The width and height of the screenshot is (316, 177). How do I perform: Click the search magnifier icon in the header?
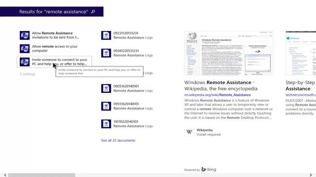93,12
